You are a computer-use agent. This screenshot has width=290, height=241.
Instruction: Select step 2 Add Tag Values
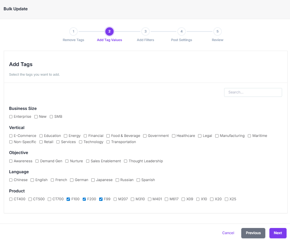[109, 31]
